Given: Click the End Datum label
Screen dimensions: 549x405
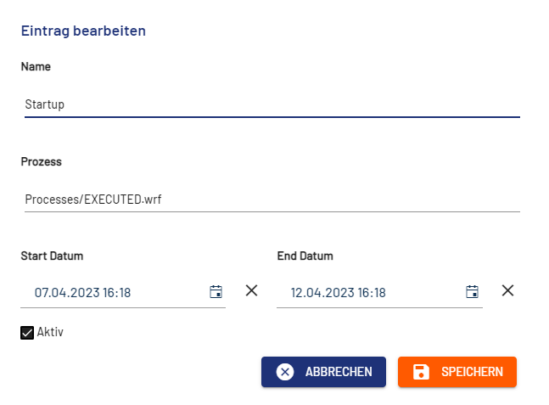Looking at the screenshot, I should (x=305, y=256).
